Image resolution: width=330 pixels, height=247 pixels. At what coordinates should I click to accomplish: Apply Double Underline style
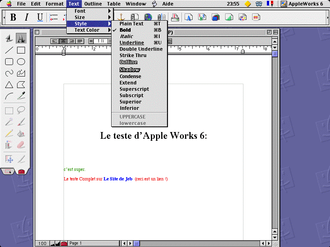pyautogui.click(x=139, y=49)
